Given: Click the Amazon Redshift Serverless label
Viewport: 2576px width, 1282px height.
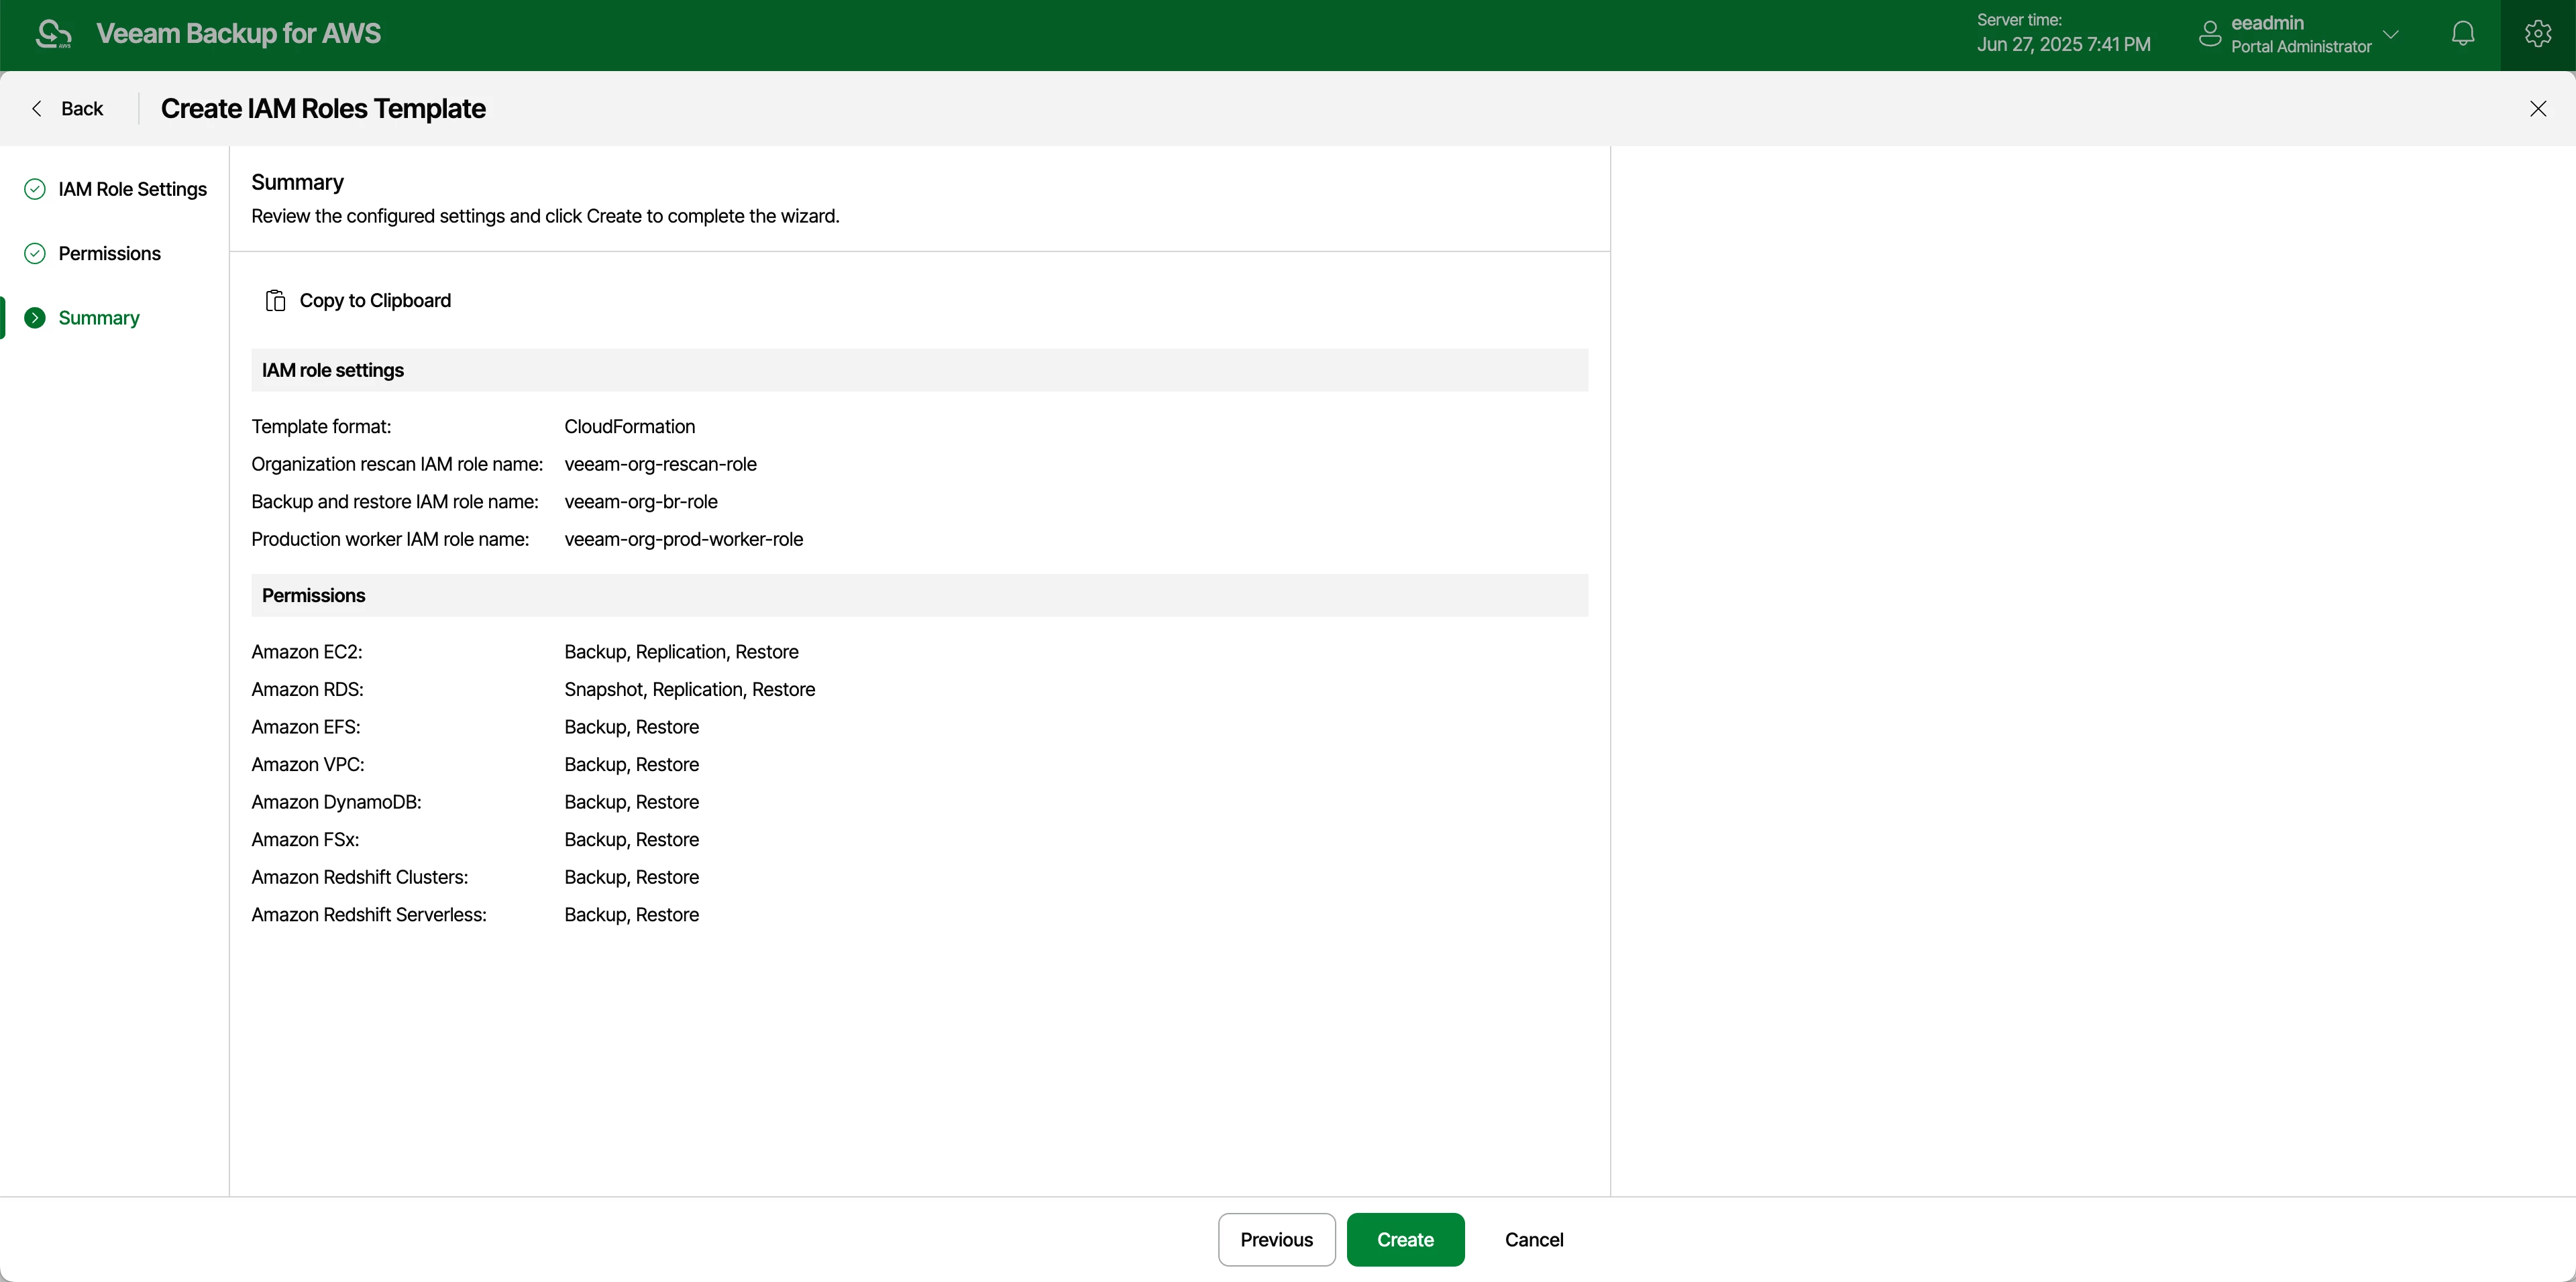Looking at the screenshot, I should coord(368,915).
